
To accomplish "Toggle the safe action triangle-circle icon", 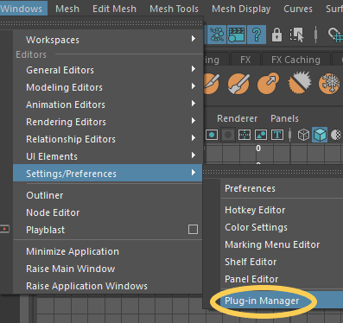I will point(261,135).
